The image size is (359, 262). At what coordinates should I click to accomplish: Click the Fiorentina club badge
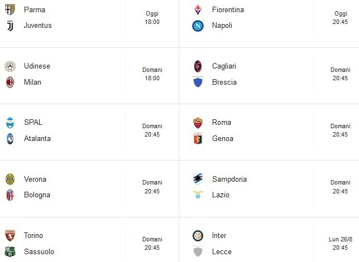click(x=198, y=9)
